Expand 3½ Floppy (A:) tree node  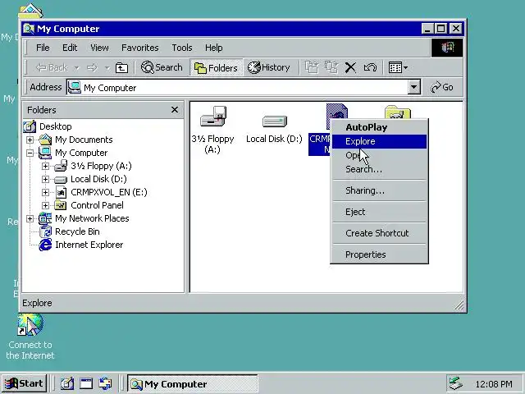[x=46, y=166]
